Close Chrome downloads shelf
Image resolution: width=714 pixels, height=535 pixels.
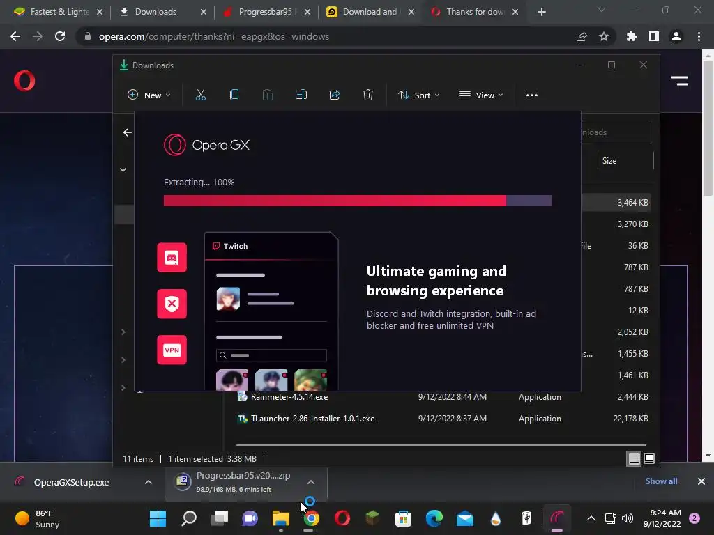(x=701, y=481)
